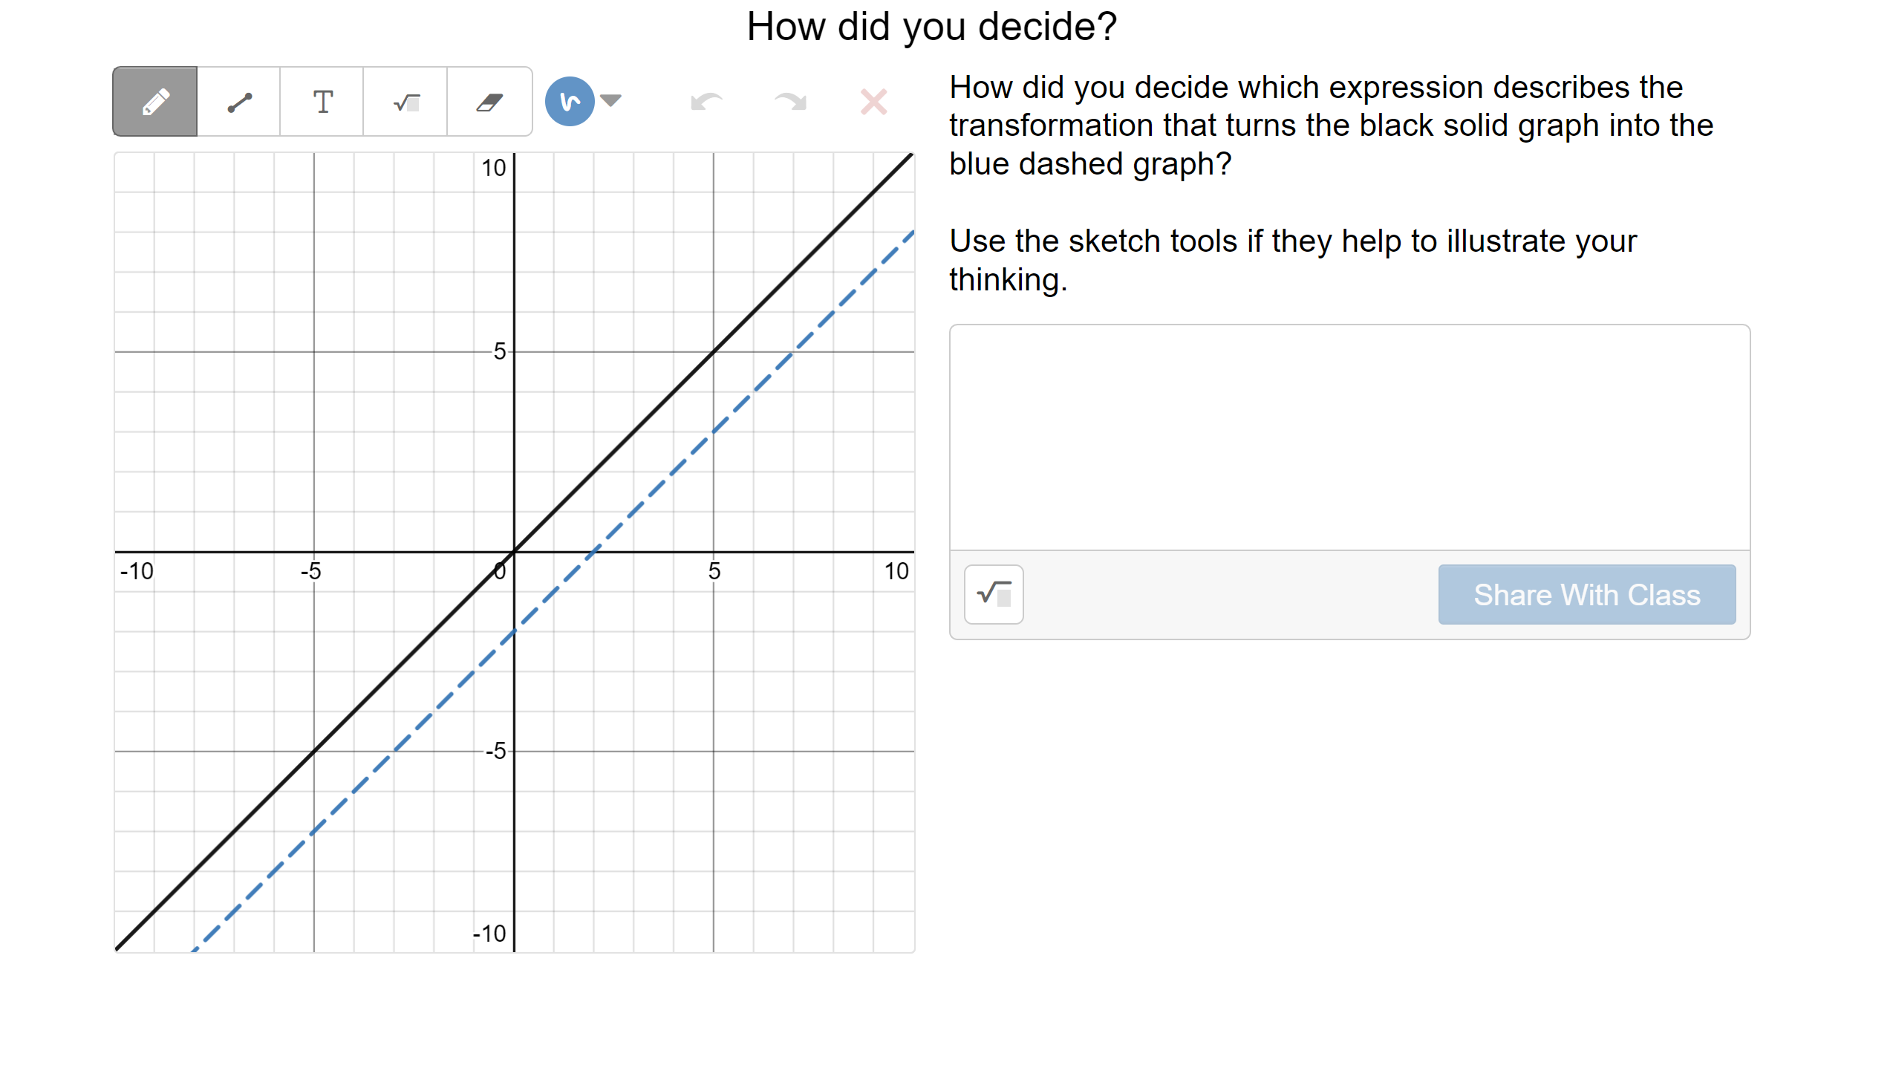The width and height of the screenshot is (1893, 1091).
Task: Click the origin of the coordinate grid
Action: 513,551
